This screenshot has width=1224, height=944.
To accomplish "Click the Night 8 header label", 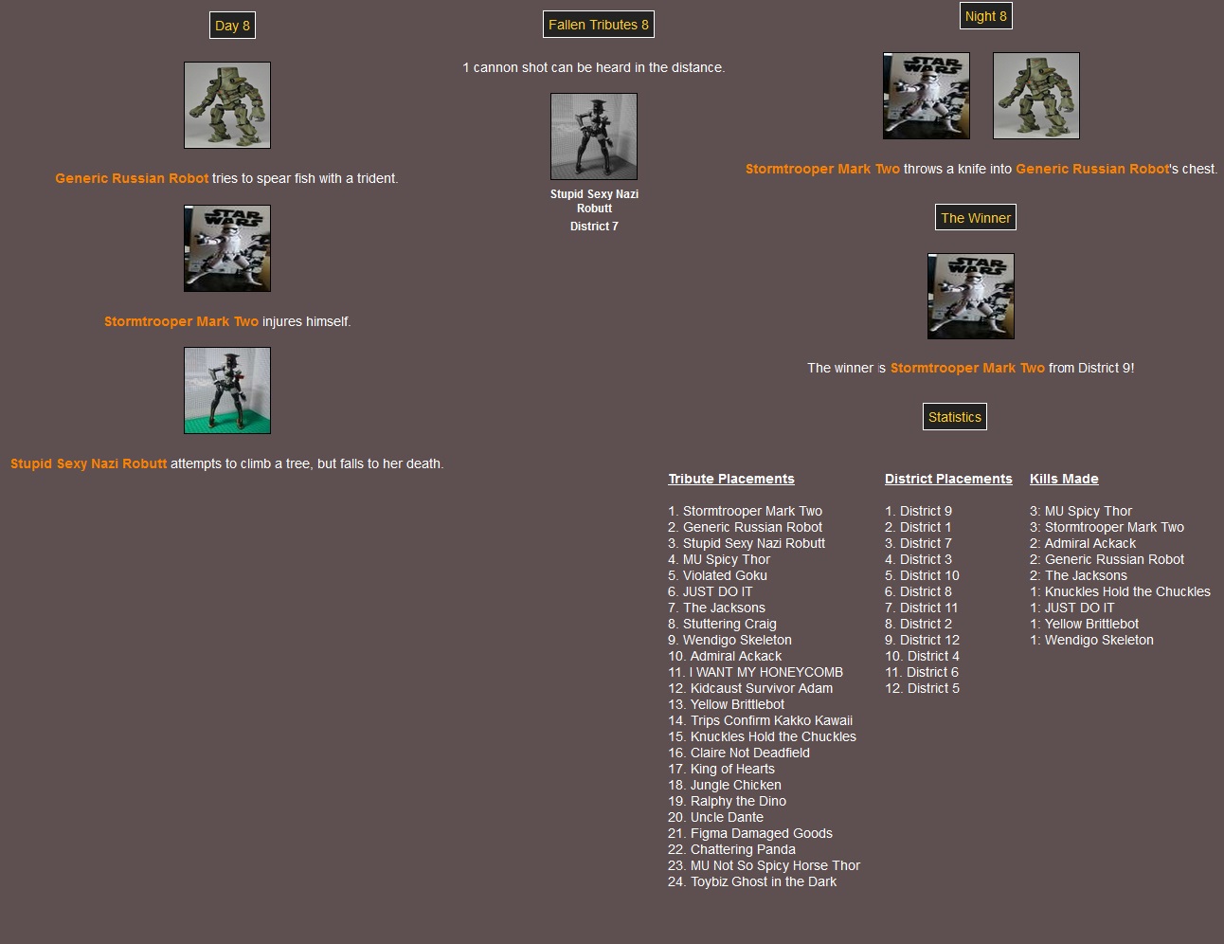I will tap(986, 16).
